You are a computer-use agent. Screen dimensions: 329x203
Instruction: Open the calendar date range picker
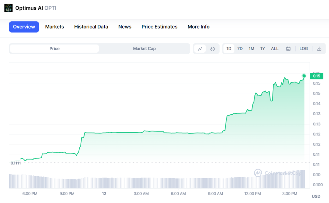pyautogui.click(x=288, y=49)
